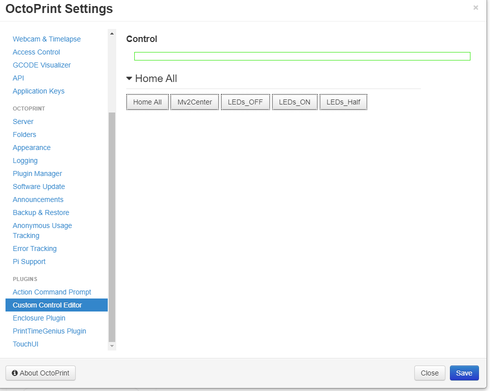Click the LEDs_ON button
This screenshot has height=391, width=490.
pyautogui.click(x=295, y=102)
